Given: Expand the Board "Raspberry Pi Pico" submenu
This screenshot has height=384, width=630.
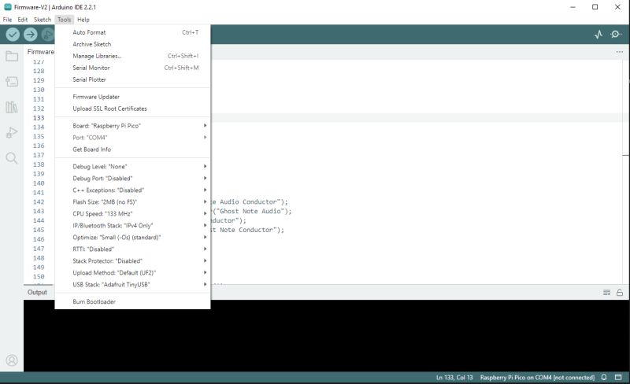Looking at the screenshot, I should 132,126.
